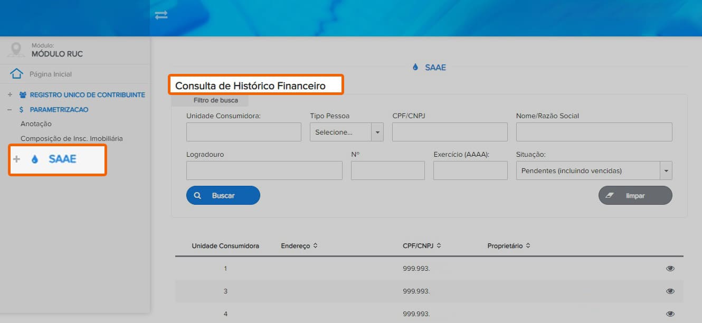This screenshot has height=323, width=702.
Task: Click the sort arrows on Endereço column
Action: click(315, 246)
